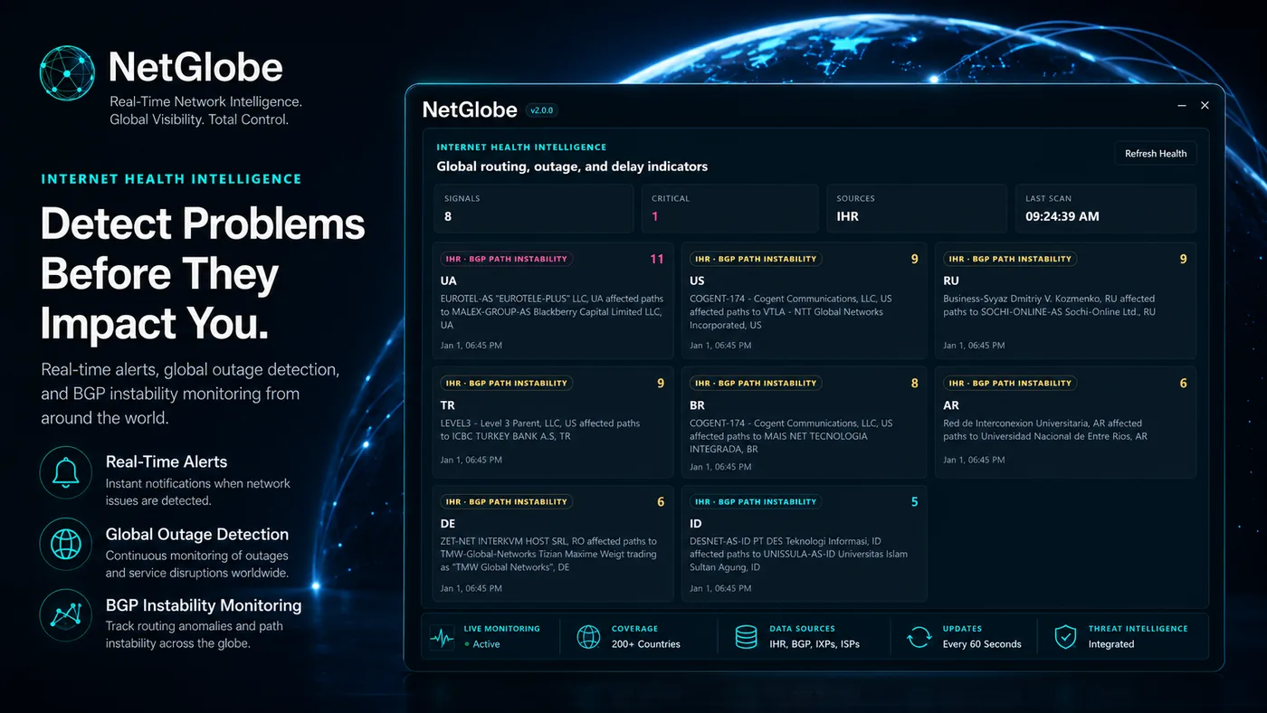Click the DE country code heading
This screenshot has width=1267, height=713.
pos(448,524)
